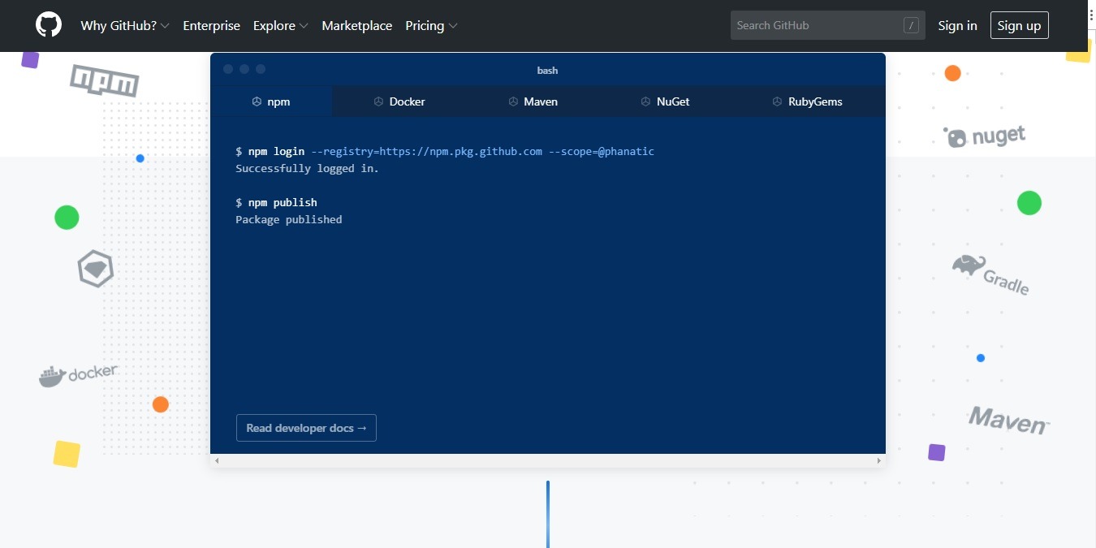
Task: Expand the Explore menu
Action: pos(279,25)
